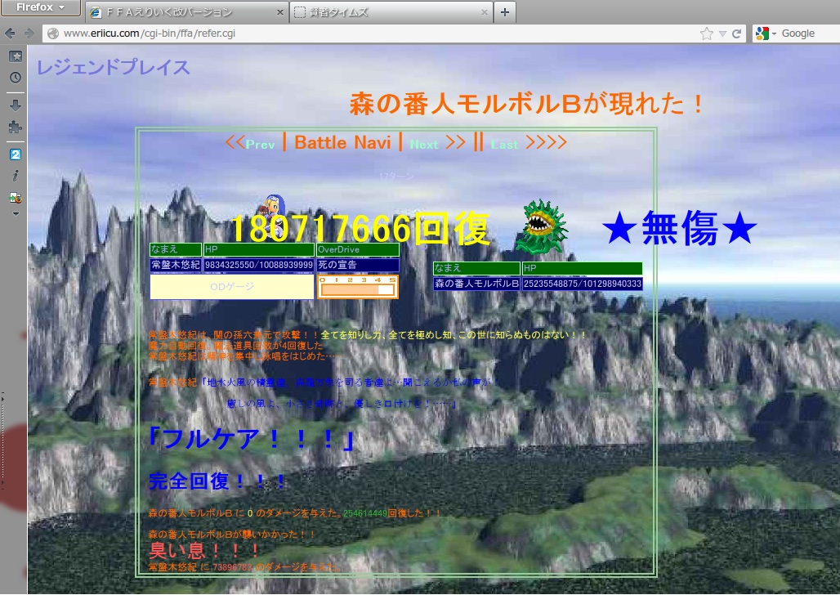Viewport: 840px width, 595px height.
Task: Click the Next battle link
Action: [x=424, y=145]
